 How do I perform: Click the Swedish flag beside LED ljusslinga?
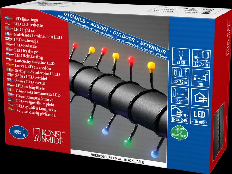coord(8,18)
